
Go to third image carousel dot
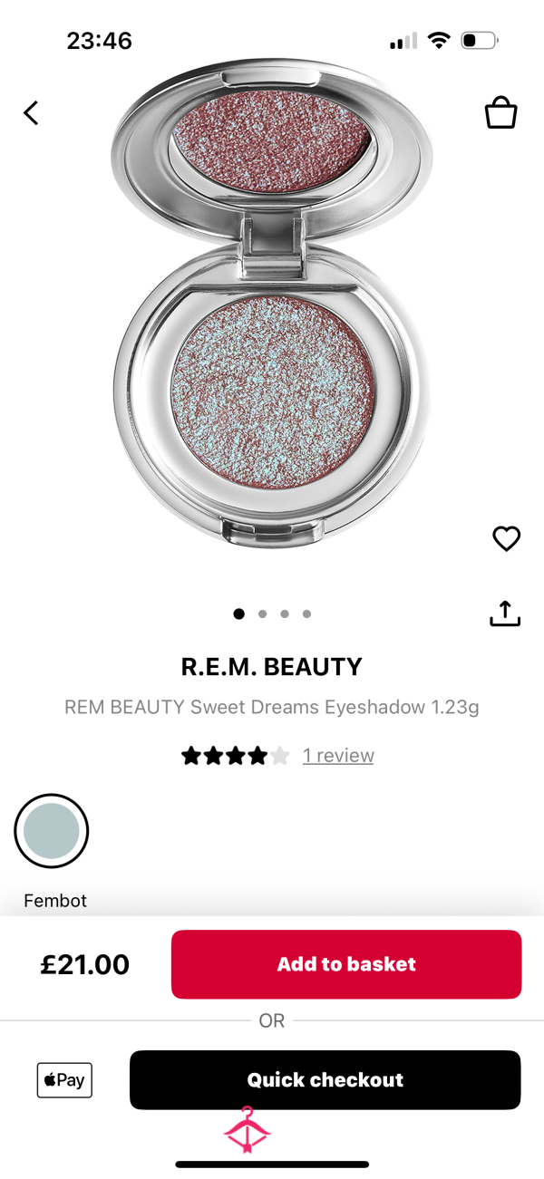point(285,614)
